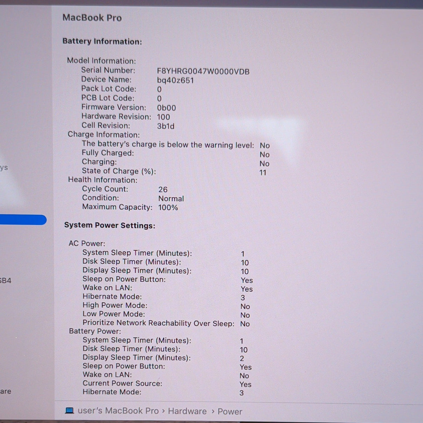The image size is (423, 423).
Task: Click the System Power Settings heading
Action: tap(110, 225)
